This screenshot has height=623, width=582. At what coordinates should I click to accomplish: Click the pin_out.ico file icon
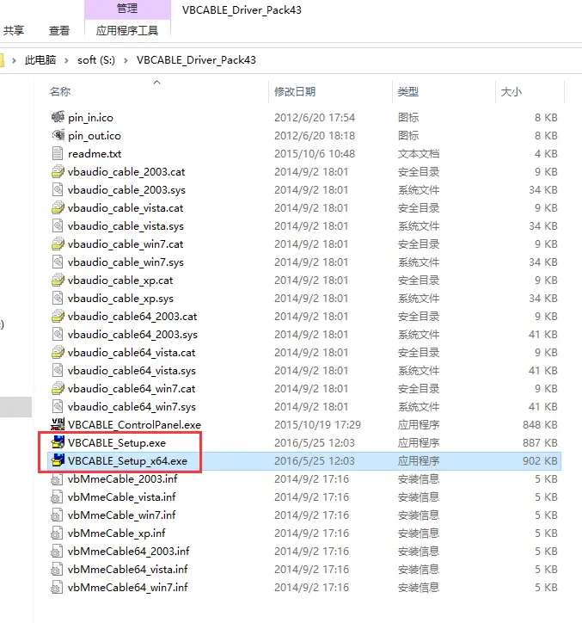[x=58, y=135]
